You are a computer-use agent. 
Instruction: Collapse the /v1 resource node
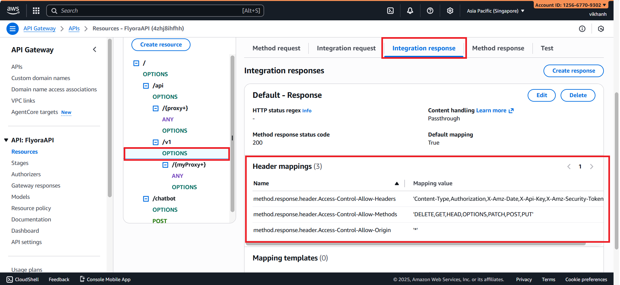click(x=156, y=142)
